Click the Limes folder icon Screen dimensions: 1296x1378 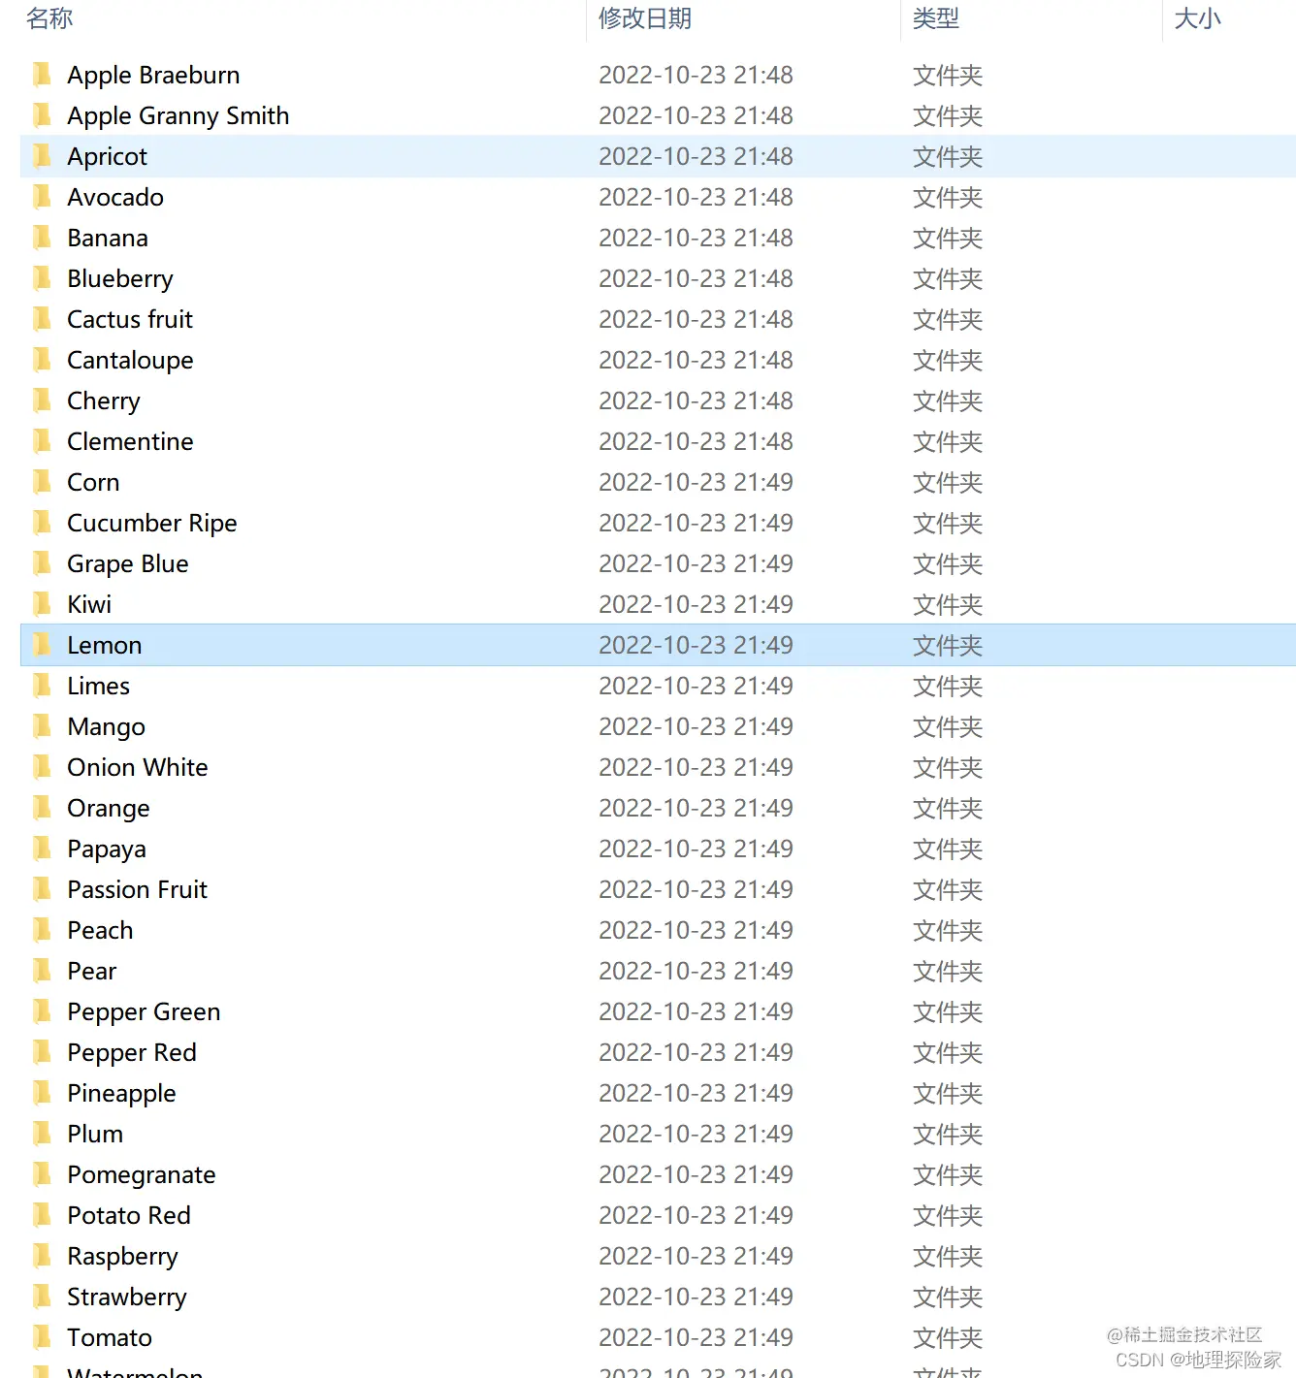(x=42, y=686)
